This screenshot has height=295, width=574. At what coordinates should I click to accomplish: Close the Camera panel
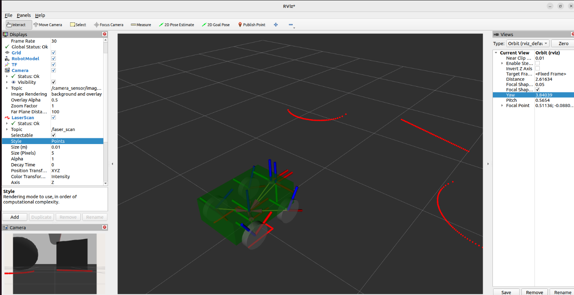coord(104,227)
